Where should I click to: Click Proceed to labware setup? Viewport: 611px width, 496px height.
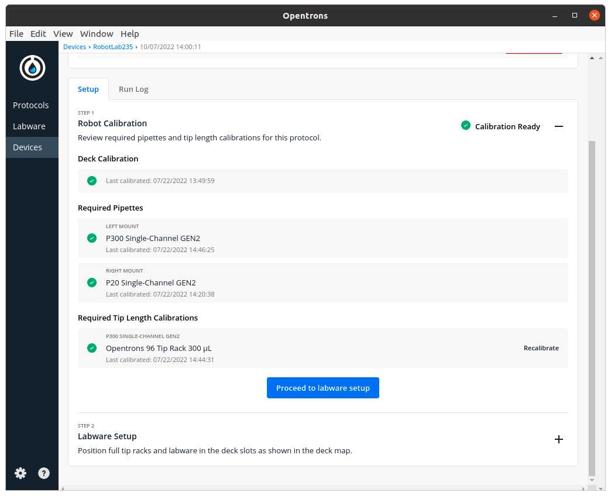click(x=323, y=388)
